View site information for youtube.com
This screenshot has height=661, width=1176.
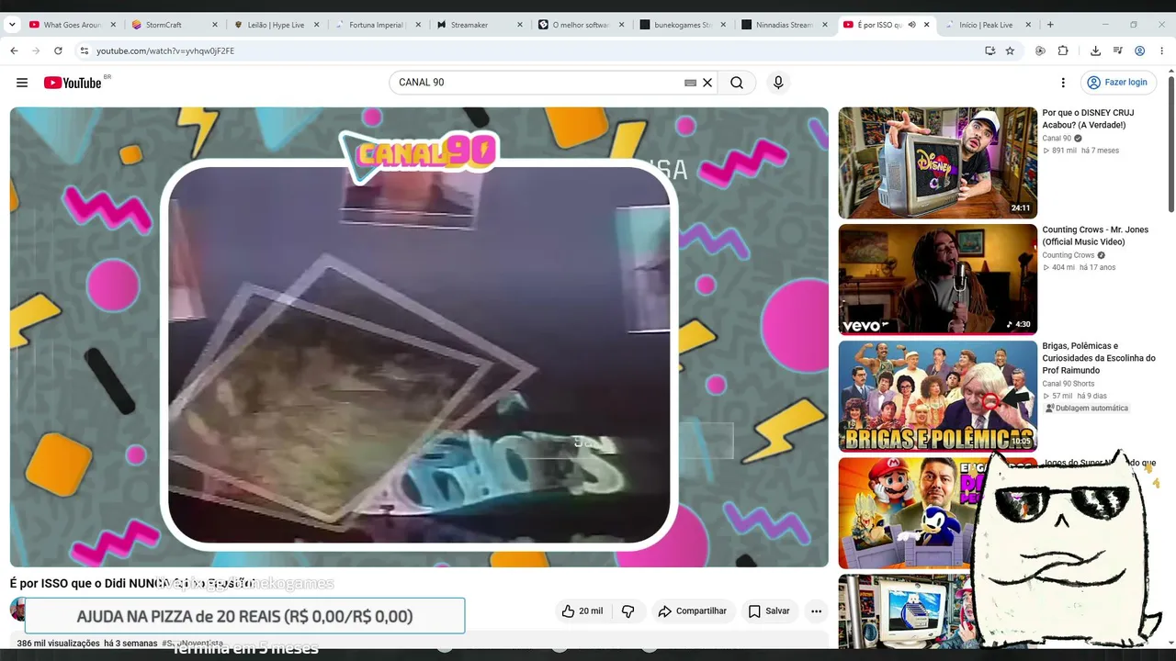(85, 50)
